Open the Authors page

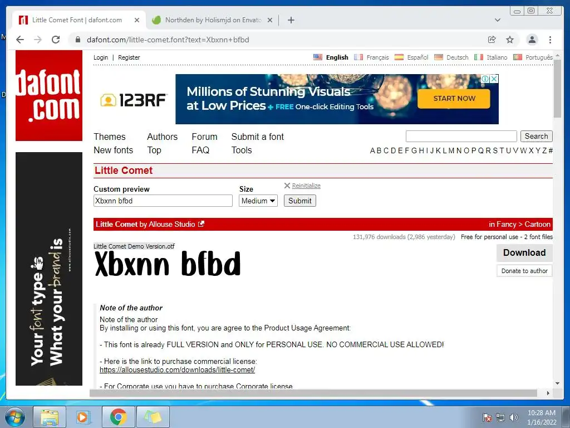coord(162,137)
